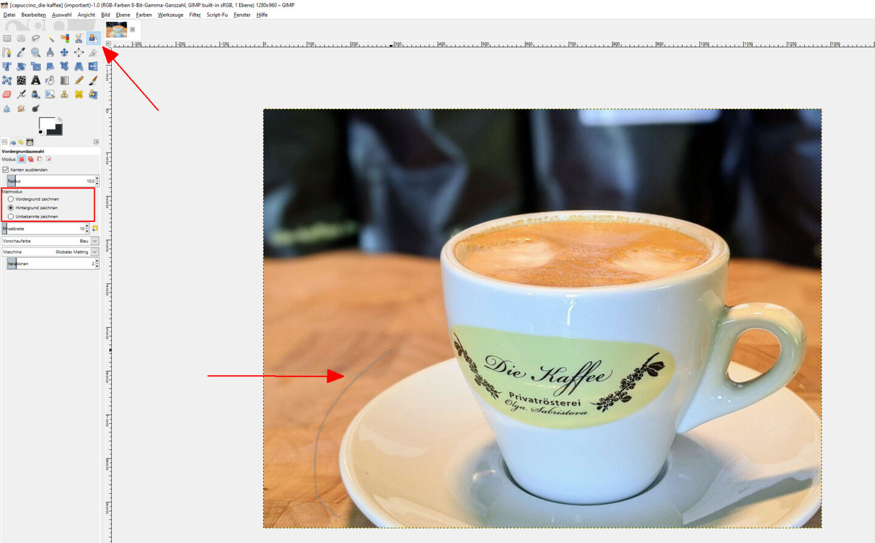Toggle the Kanten ausblenden checkbox

pyautogui.click(x=5, y=170)
